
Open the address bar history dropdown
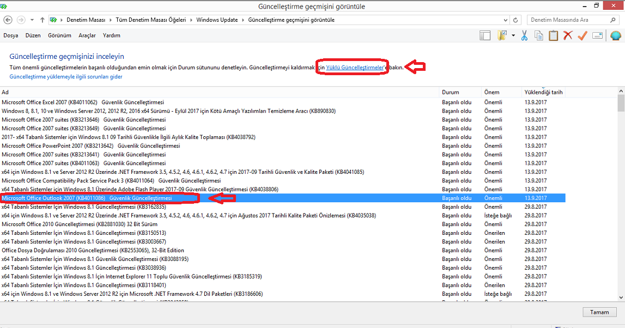[x=505, y=20]
